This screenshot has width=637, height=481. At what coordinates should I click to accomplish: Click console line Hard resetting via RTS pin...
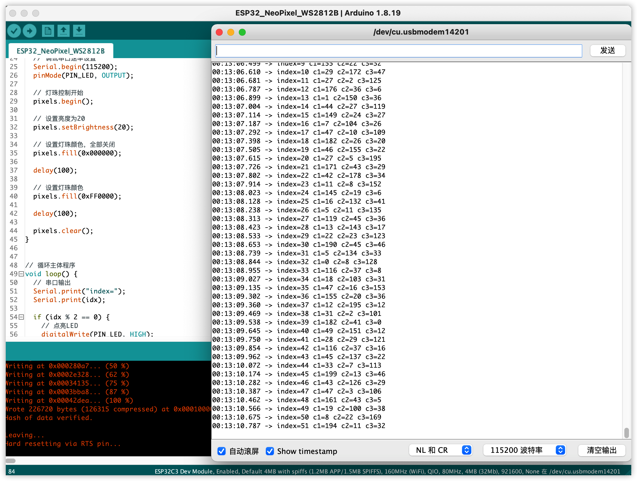[63, 444]
